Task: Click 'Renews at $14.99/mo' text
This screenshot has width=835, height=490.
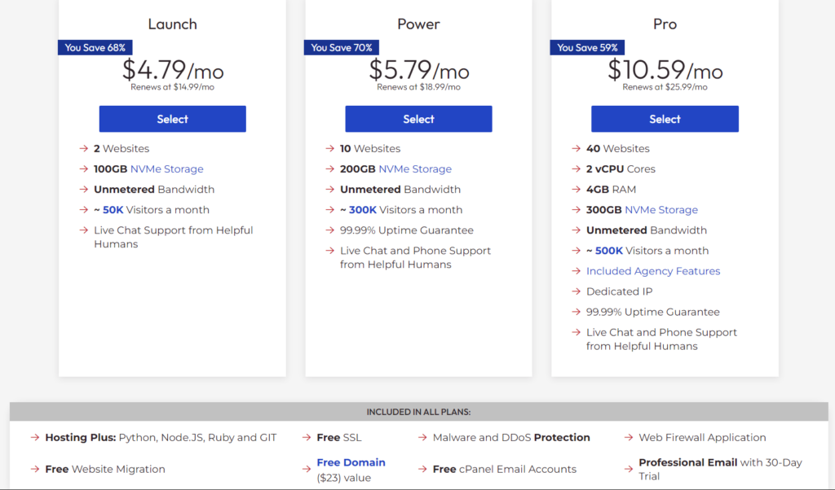Action: click(173, 87)
